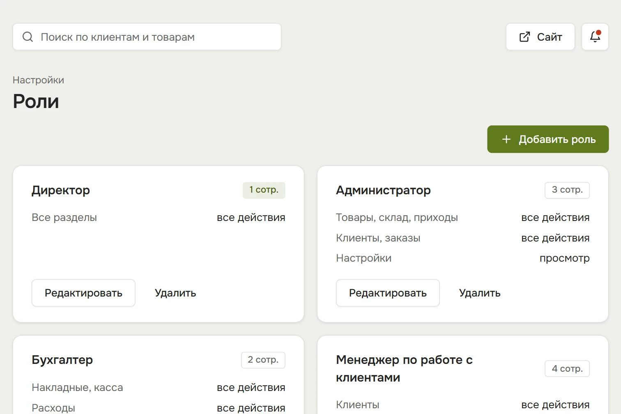Edit the Администратор role

point(388,293)
